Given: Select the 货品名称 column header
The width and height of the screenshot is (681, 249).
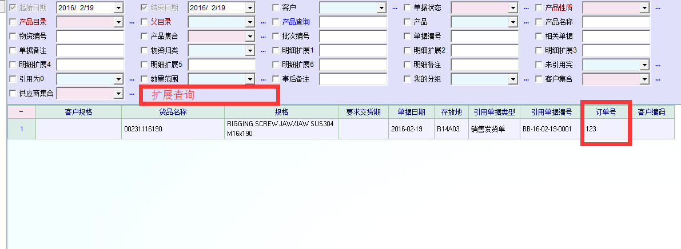Looking at the screenshot, I should coord(173,113).
